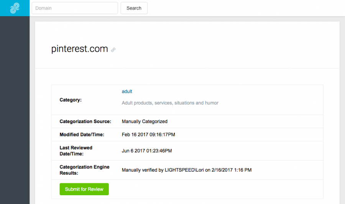Click the Modified Date/Time: label
The width and height of the screenshot is (345, 204).
click(x=82, y=135)
